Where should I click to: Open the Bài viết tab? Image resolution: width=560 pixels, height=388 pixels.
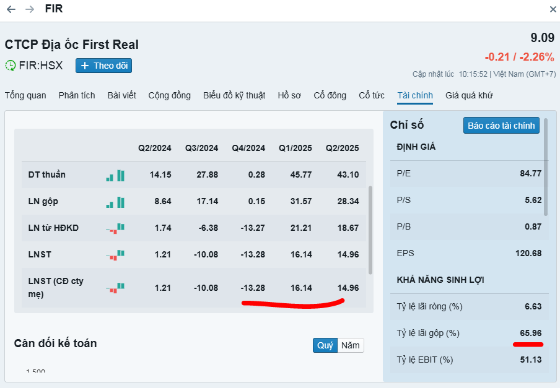pos(122,95)
